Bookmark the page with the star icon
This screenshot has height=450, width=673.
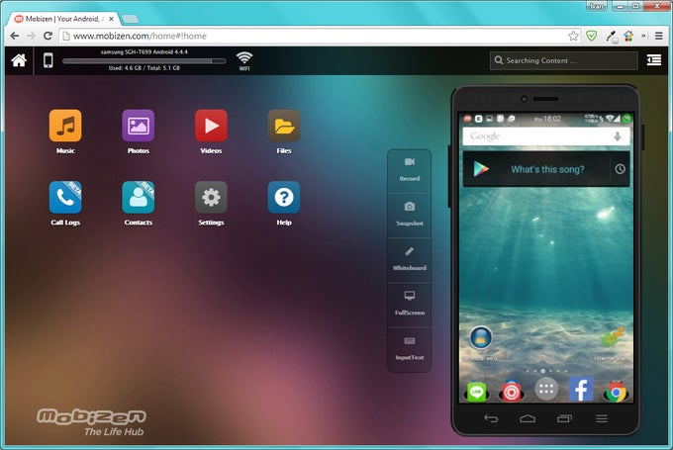coord(573,36)
